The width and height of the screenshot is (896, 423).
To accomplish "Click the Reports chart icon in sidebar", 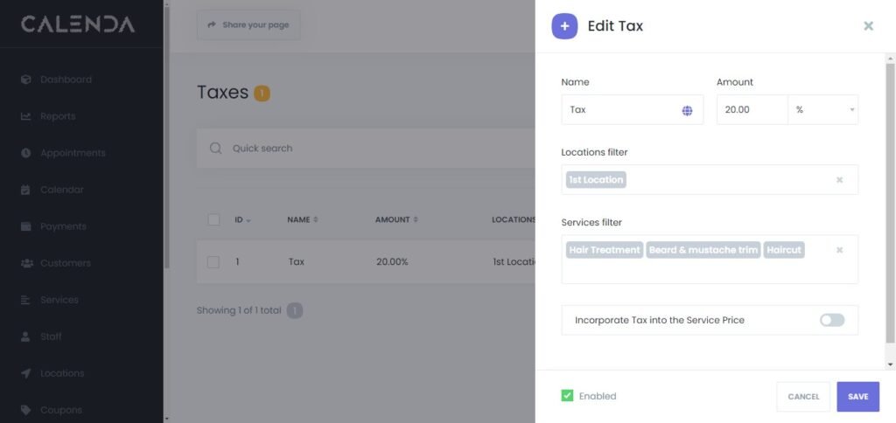I will click(26, 116).
